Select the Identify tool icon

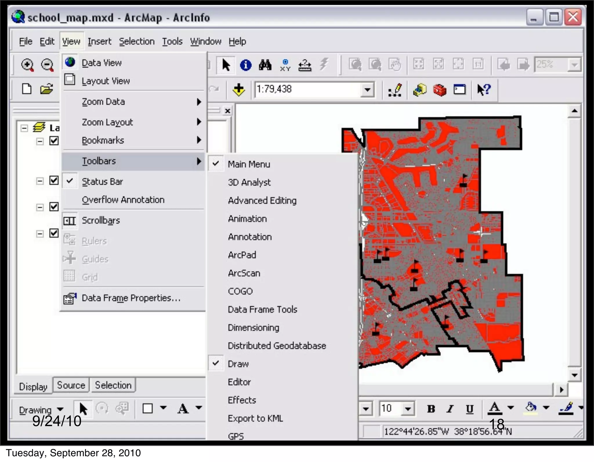[245, 65]
